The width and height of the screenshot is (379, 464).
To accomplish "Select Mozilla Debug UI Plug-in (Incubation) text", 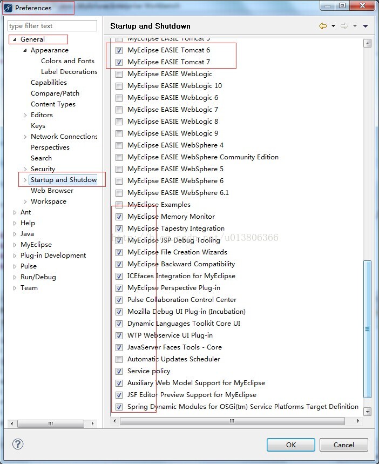I will (x=186, y=312).
